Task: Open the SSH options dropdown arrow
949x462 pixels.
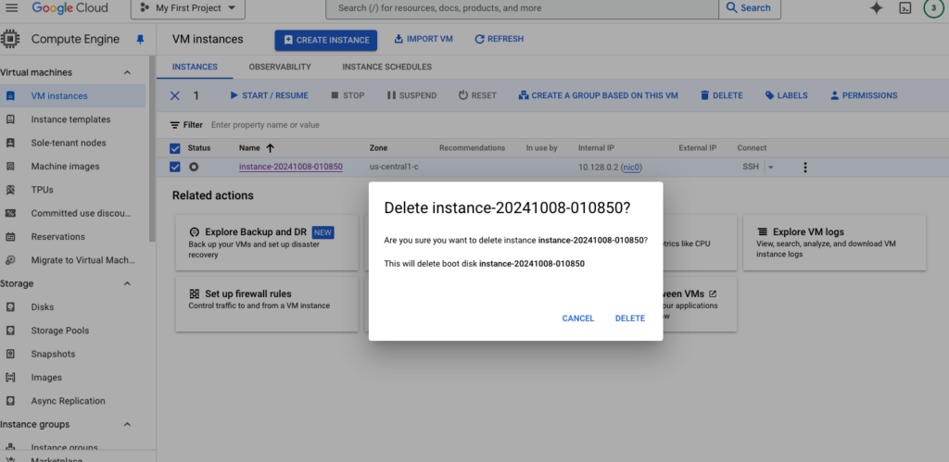Action: (770, 167)
